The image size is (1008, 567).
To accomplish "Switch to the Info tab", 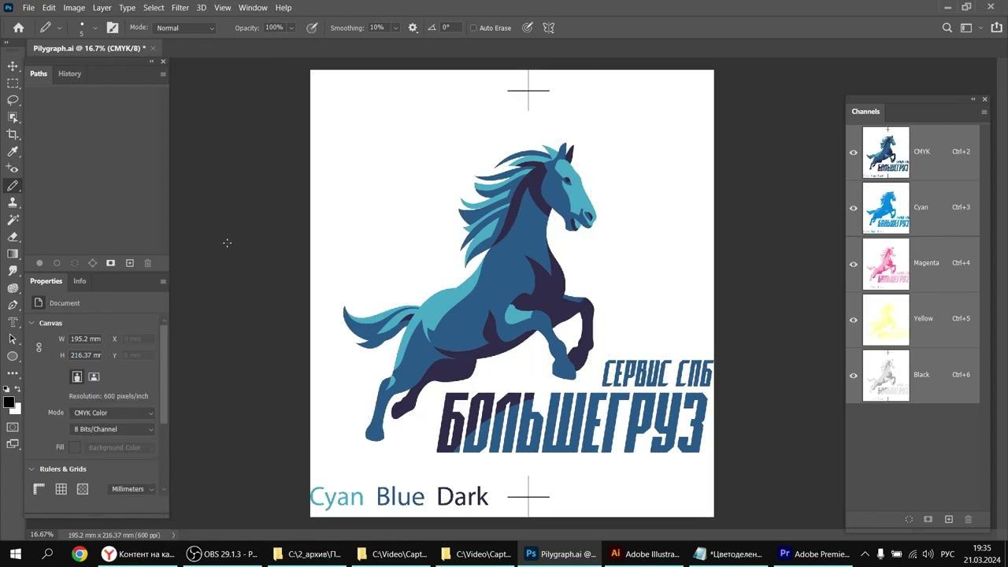I will pyautogui.click(x=80, y=281).
